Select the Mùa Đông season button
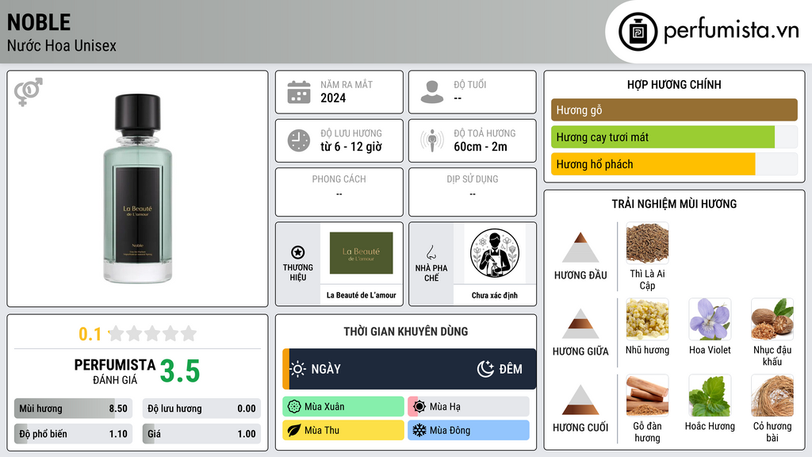Screen dimensions: 812x457 click(x=469, y=431)
